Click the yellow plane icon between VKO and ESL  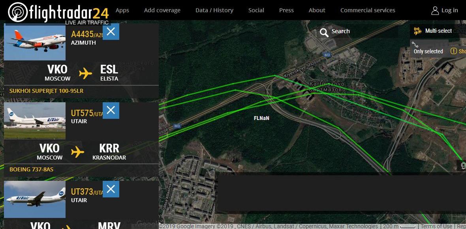[x=86, y=73]
